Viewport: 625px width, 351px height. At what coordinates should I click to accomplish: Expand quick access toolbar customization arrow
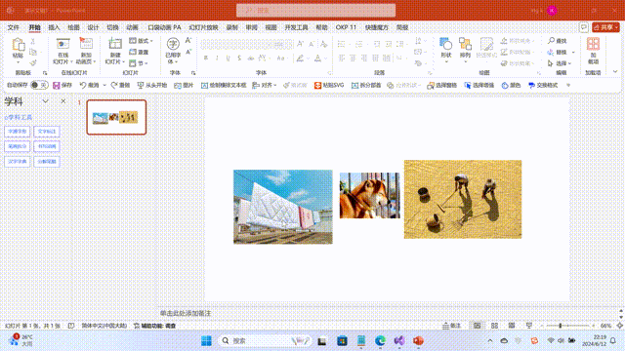click(568, 85)
